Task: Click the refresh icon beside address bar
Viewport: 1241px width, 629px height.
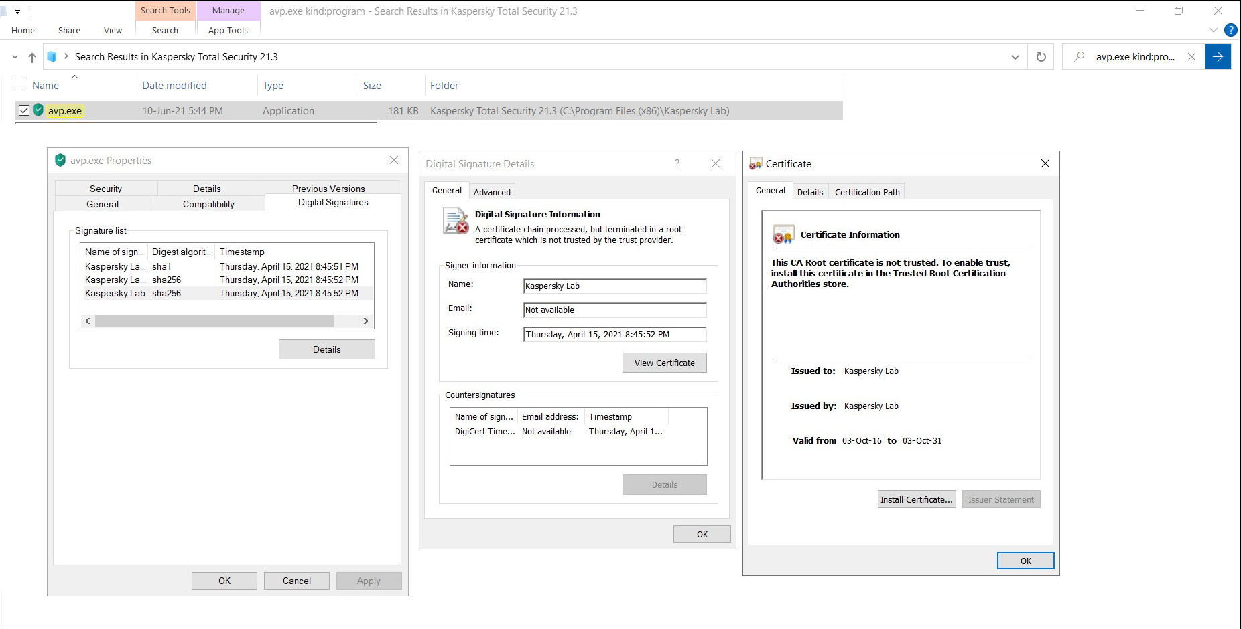Action: [1041, 57]
